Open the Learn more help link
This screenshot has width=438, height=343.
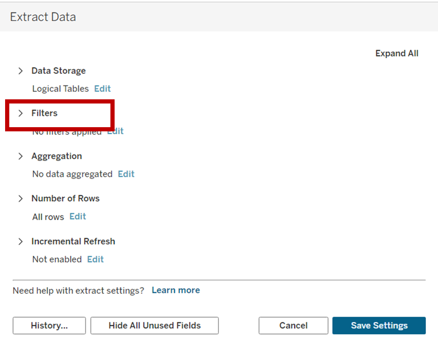point(176,290)
